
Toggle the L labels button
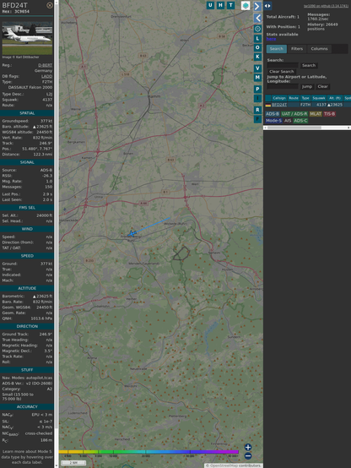(257, 39)
